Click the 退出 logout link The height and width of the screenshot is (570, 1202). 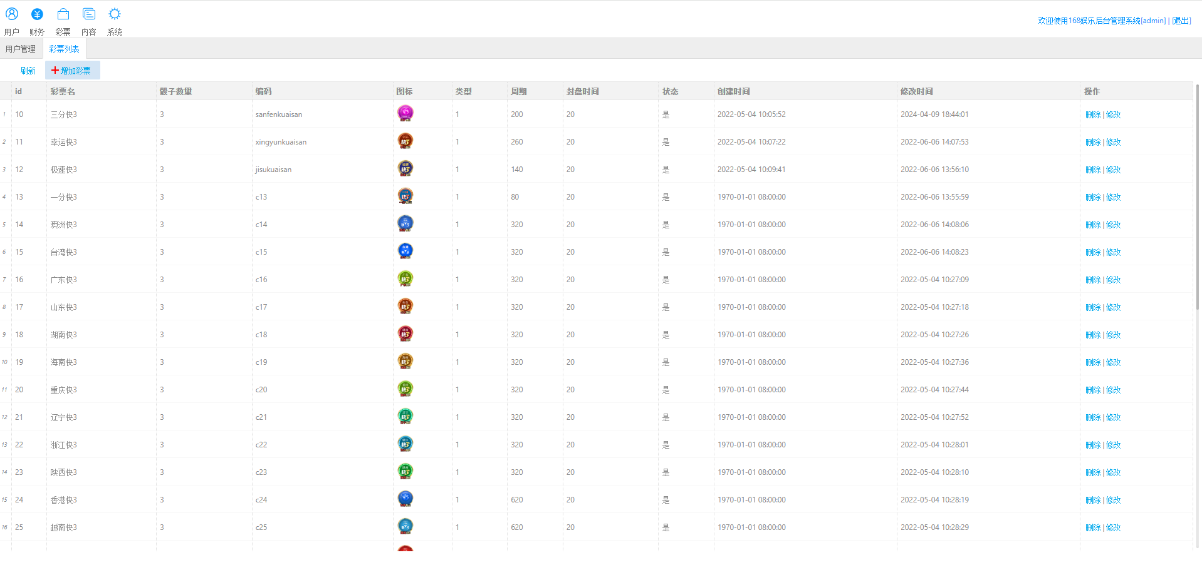[1181, 21]
